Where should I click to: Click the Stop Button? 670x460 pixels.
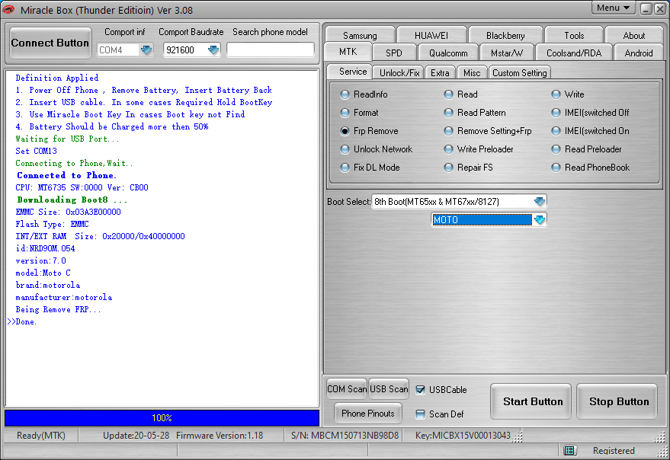pos(618,401)
